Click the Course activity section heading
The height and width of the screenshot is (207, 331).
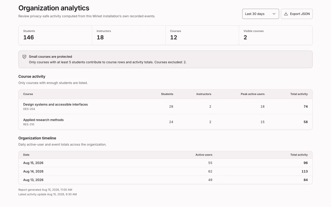pyautogui.click(x=32, y=76)
